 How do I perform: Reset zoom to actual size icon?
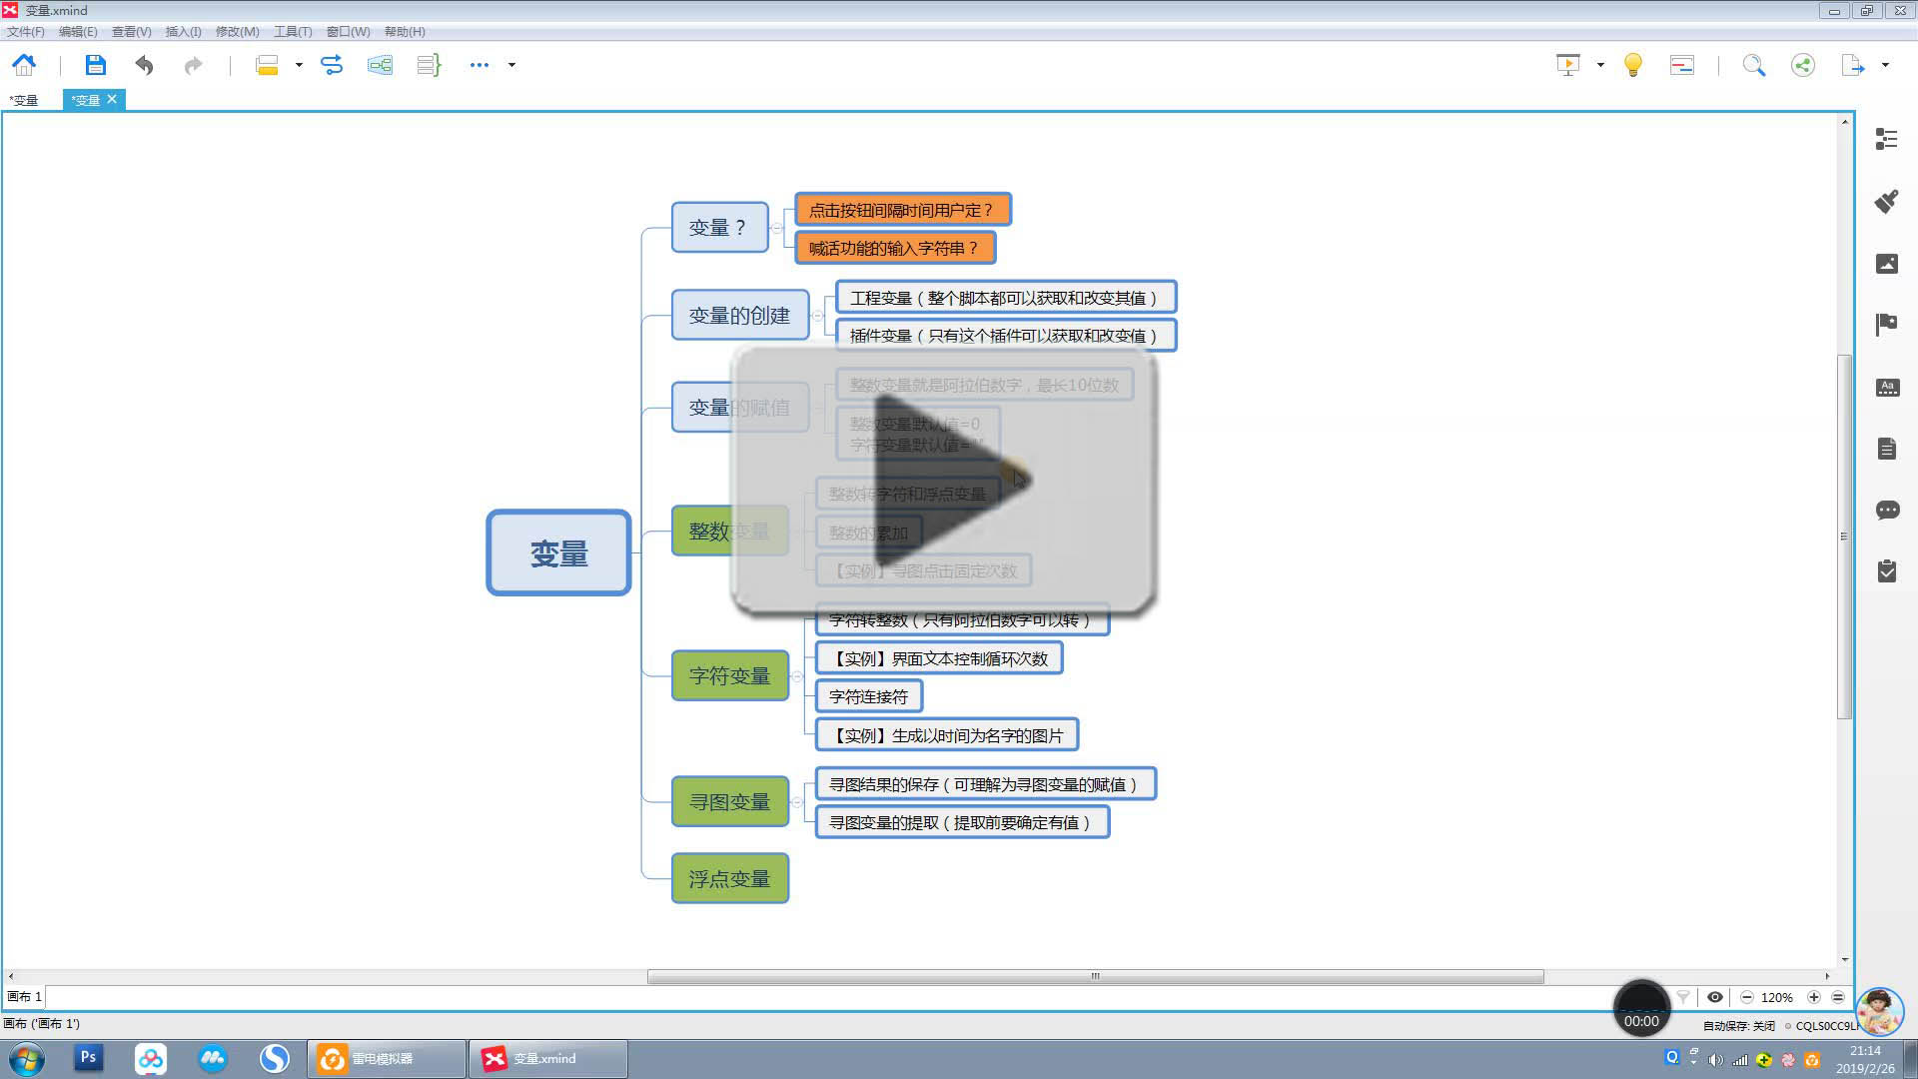[1838, 997]
